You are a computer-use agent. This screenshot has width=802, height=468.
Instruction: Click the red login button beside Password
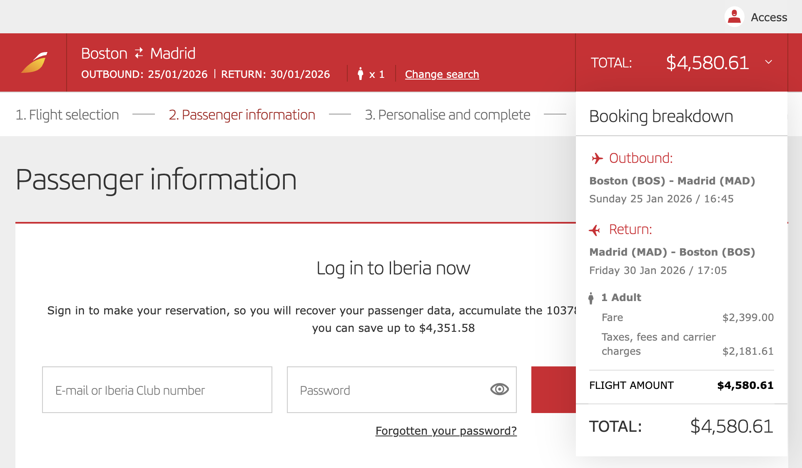pyautogui.click(x=553, y=390)
